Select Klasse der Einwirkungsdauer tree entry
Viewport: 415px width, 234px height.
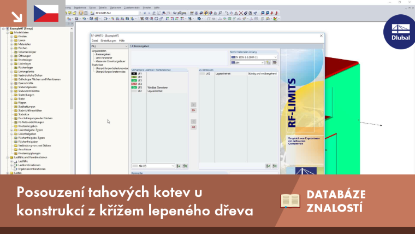(111, 61)
